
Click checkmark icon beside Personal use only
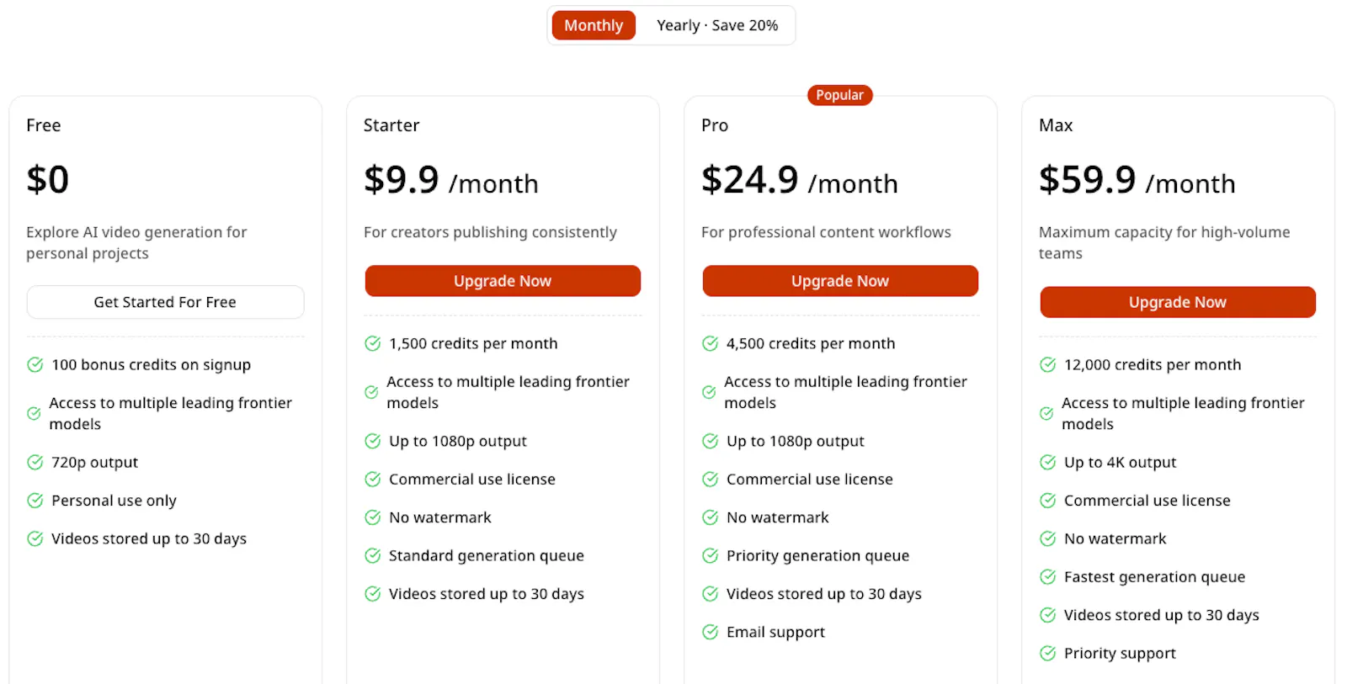(35, 501)
